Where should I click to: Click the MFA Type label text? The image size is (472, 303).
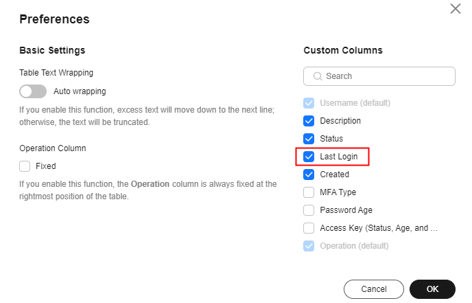pos(338,192)
